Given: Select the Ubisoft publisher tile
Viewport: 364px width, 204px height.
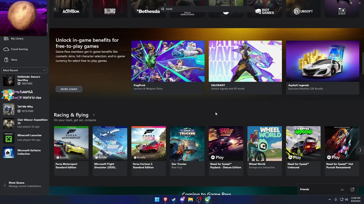Looking at the screenshot, I should point(303,9).
